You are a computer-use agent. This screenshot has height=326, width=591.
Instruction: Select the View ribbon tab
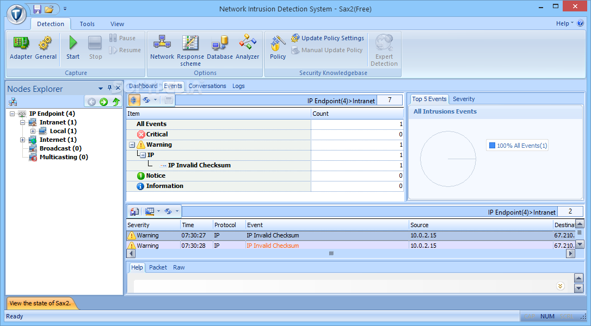click(117, 24)
